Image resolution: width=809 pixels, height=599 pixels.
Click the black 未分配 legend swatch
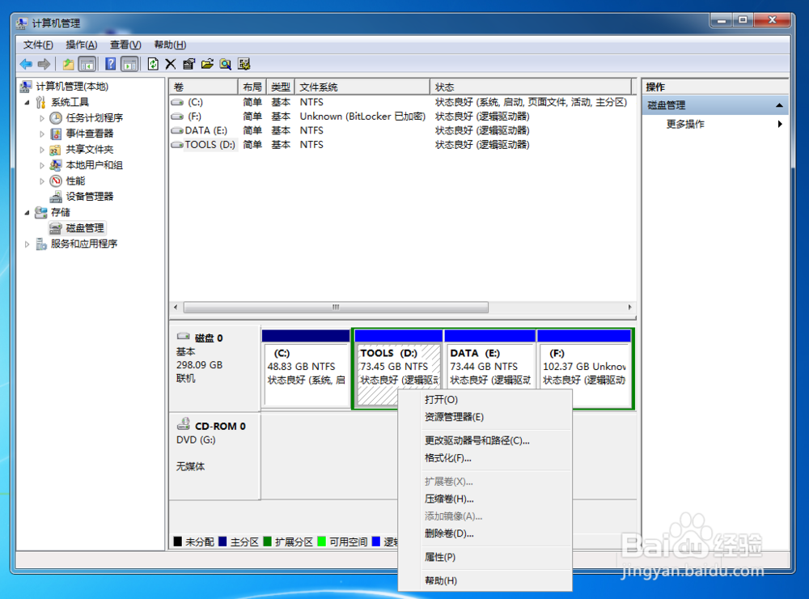tap(178, 542)
